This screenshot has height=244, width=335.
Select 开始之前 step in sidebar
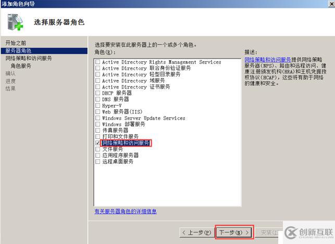[16, 43]
